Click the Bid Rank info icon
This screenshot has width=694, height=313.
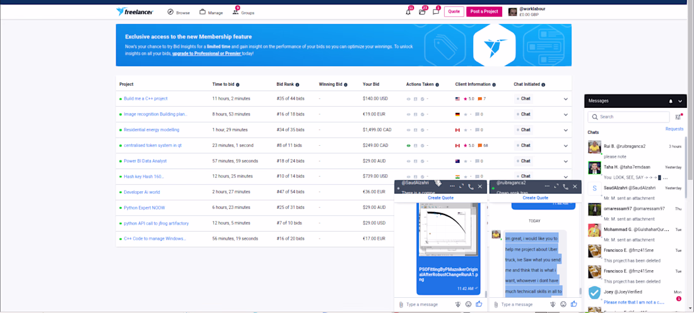(297, 85)
